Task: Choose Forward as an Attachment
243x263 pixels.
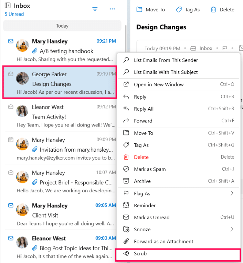Action: point(179,241)
